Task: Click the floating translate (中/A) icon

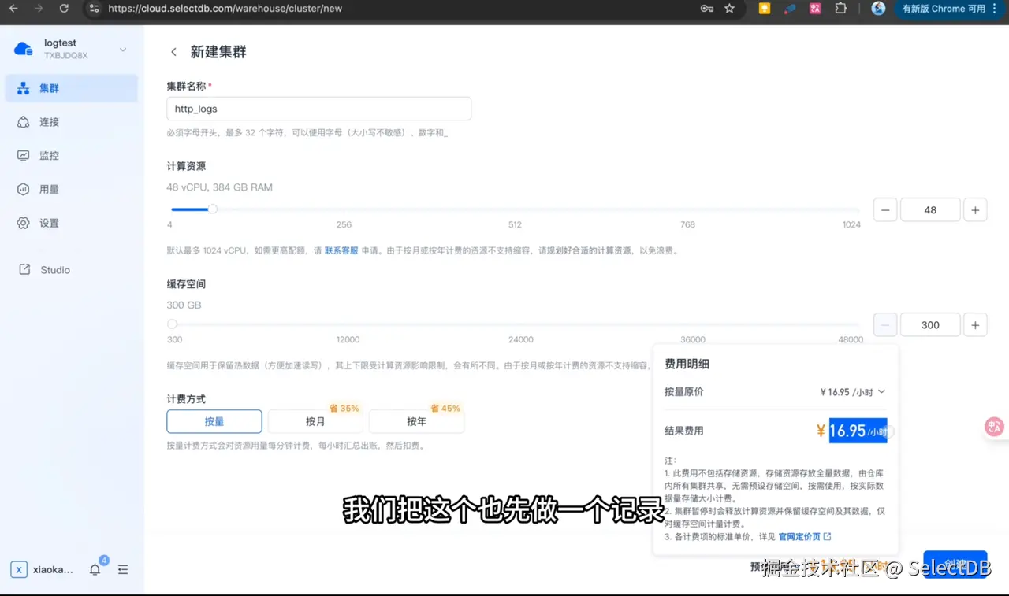Action: [x=994, y=426]
